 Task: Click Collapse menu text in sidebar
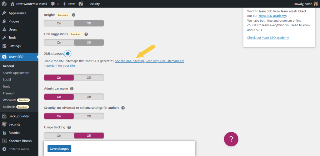19,149
